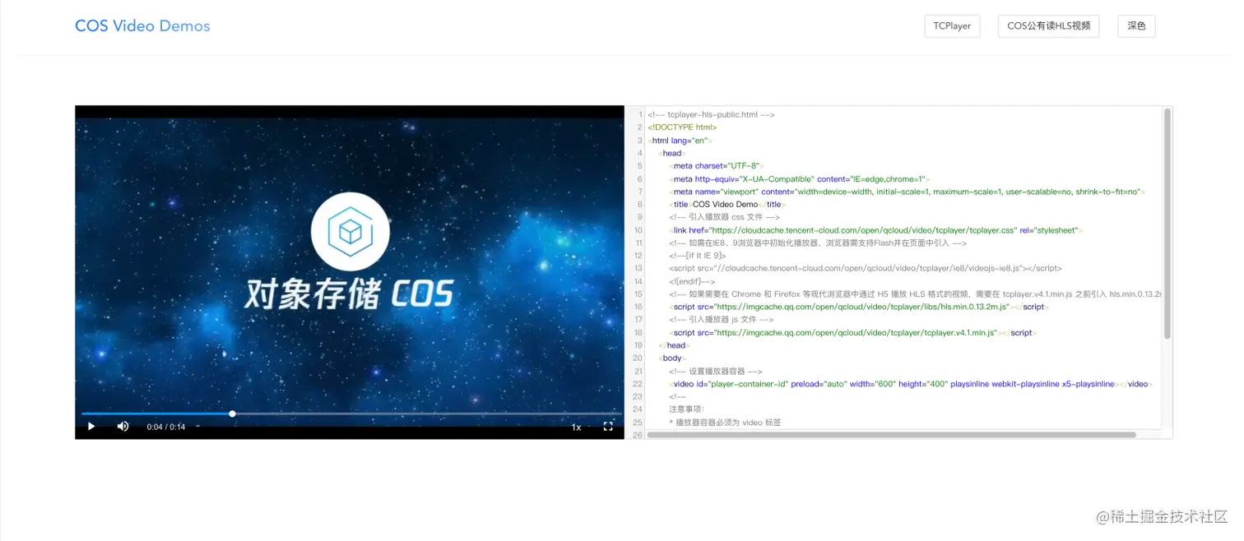Click the COS logo circle in the video
1244x541 pixels.
(350, 233)
